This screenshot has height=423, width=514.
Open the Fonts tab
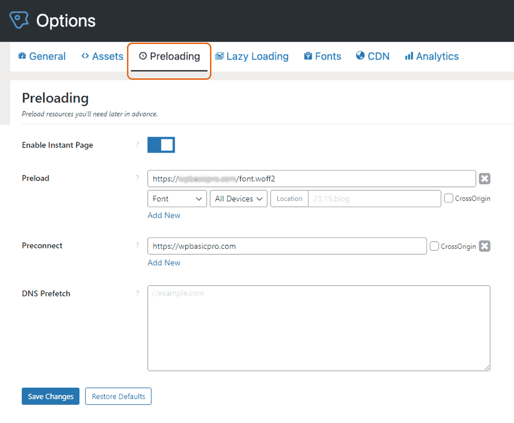tap(322, 56)
